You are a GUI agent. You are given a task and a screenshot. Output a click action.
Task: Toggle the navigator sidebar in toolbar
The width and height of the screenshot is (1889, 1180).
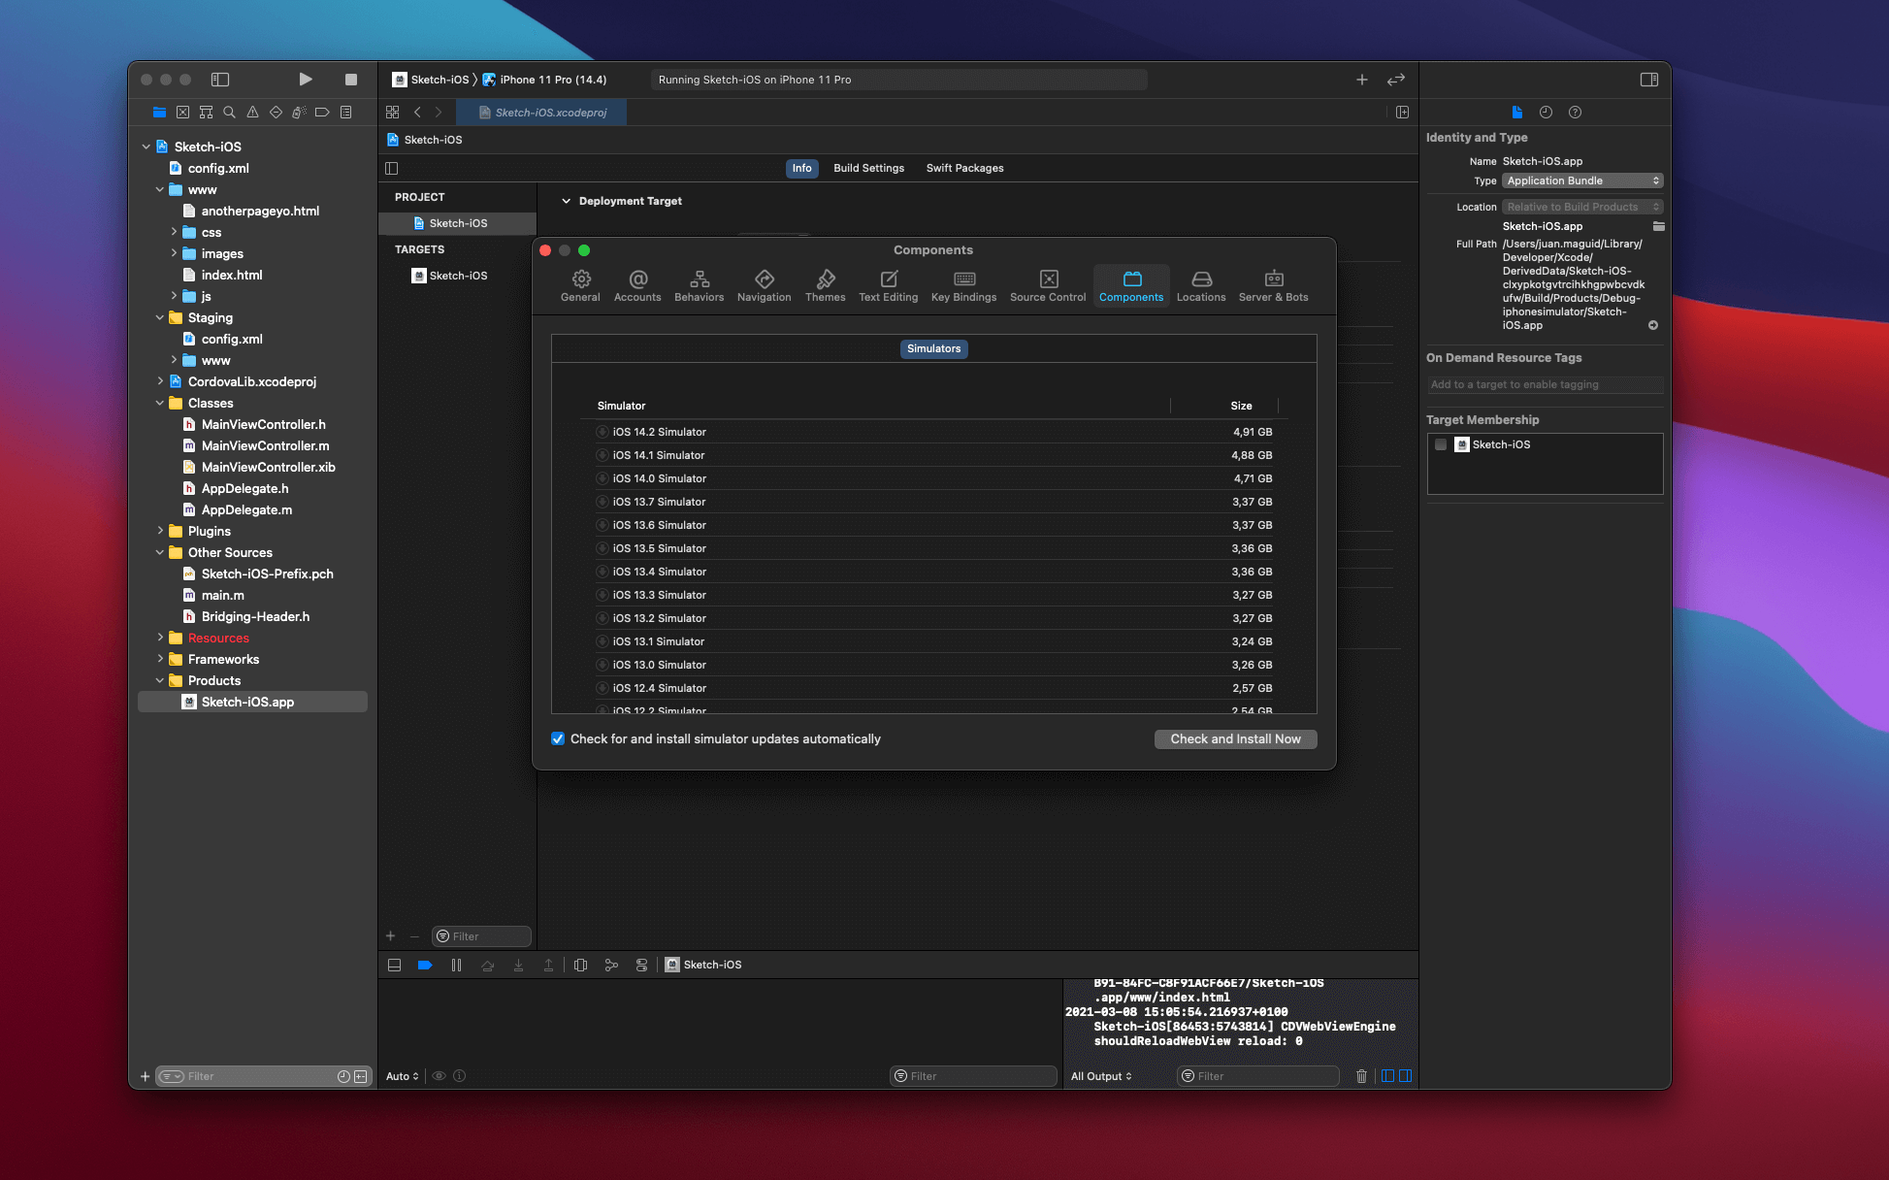[x=220, y=80]
